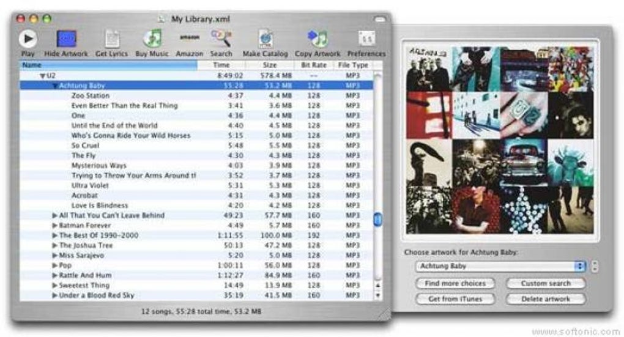Image resolution: width=624 pixels, height=337 pixels.
Task: Expand The Joshua Tree album triangle
Action: click(55, 245)
